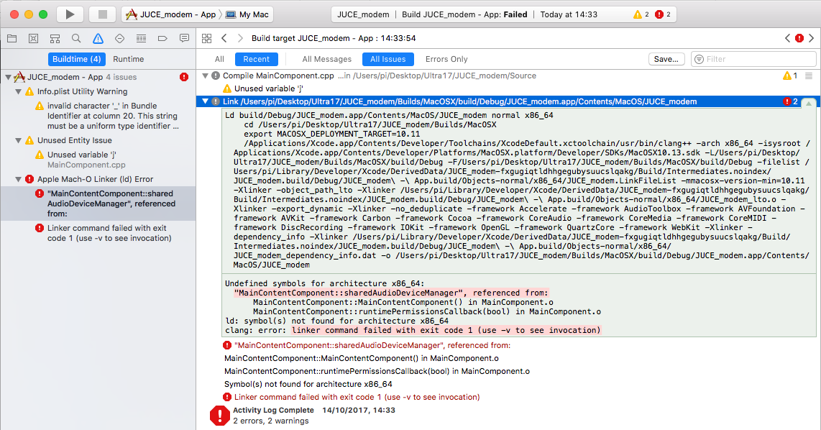Viewport: 821px width, 430px height.
Task: Open the test navigator diamond icon
Action: [x=119, y=38]
